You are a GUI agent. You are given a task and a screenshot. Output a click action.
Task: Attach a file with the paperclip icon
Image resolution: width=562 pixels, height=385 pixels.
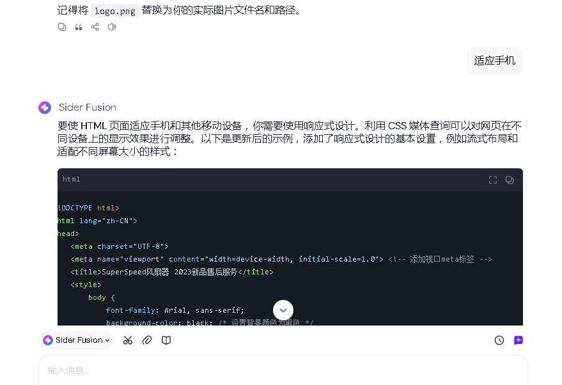coord(147,340)
